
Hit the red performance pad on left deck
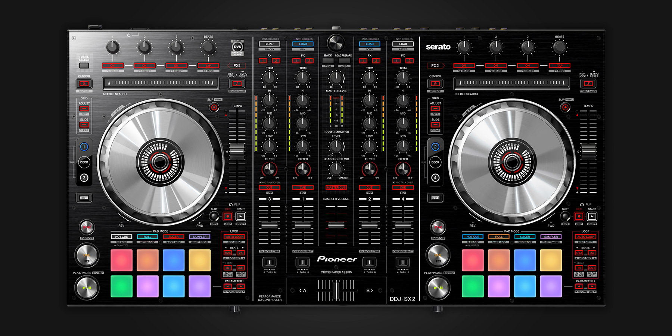coord(122,260)
